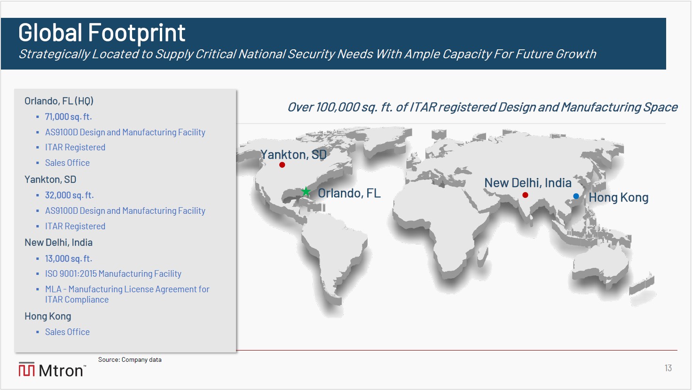This screenshot has width=692, height=390.
Task: Select the "Global Footprint" slide title
Action: [102, 33]
